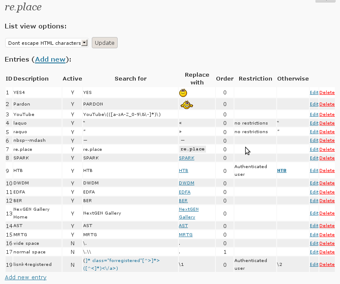Edit the YES4 entry

pos(314,93)
